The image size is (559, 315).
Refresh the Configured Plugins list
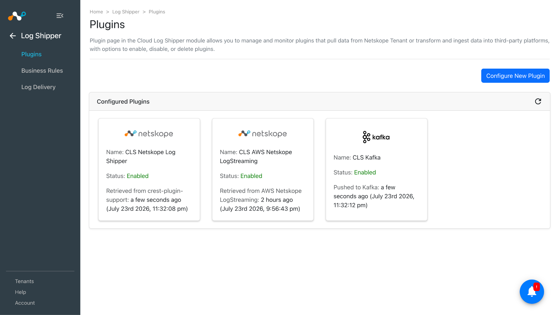click(x=538, y=102)
